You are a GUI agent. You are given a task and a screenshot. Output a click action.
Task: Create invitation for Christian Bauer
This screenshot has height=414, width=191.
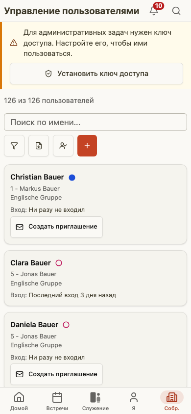[x=57, y=227]
